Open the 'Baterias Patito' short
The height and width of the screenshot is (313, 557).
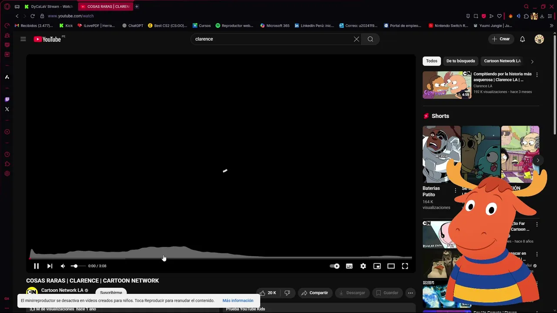[441, 154]
